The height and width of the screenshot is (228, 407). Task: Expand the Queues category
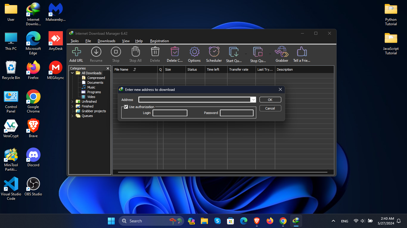72,116
